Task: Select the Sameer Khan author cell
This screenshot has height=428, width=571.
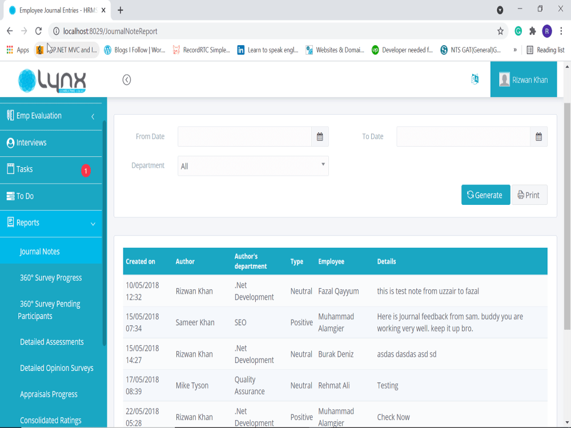Action: 195,322
